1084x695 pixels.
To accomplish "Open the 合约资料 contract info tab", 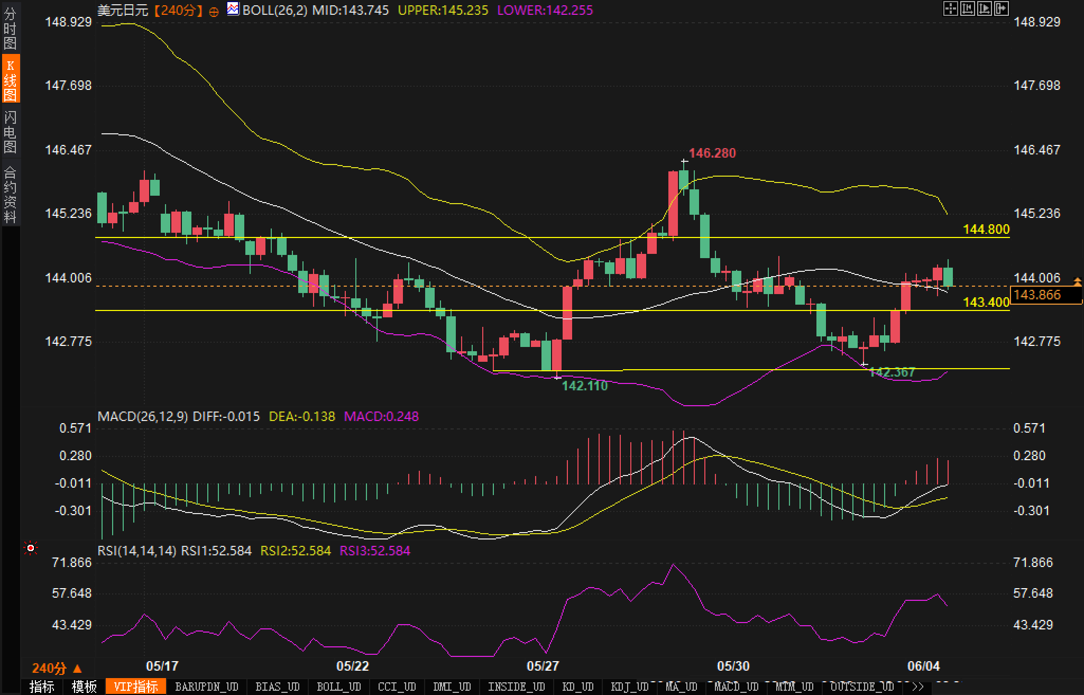I will [x=10, y=194].
